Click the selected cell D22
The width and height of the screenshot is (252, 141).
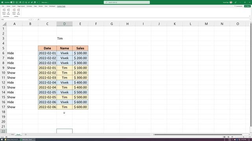coord(65,131)
